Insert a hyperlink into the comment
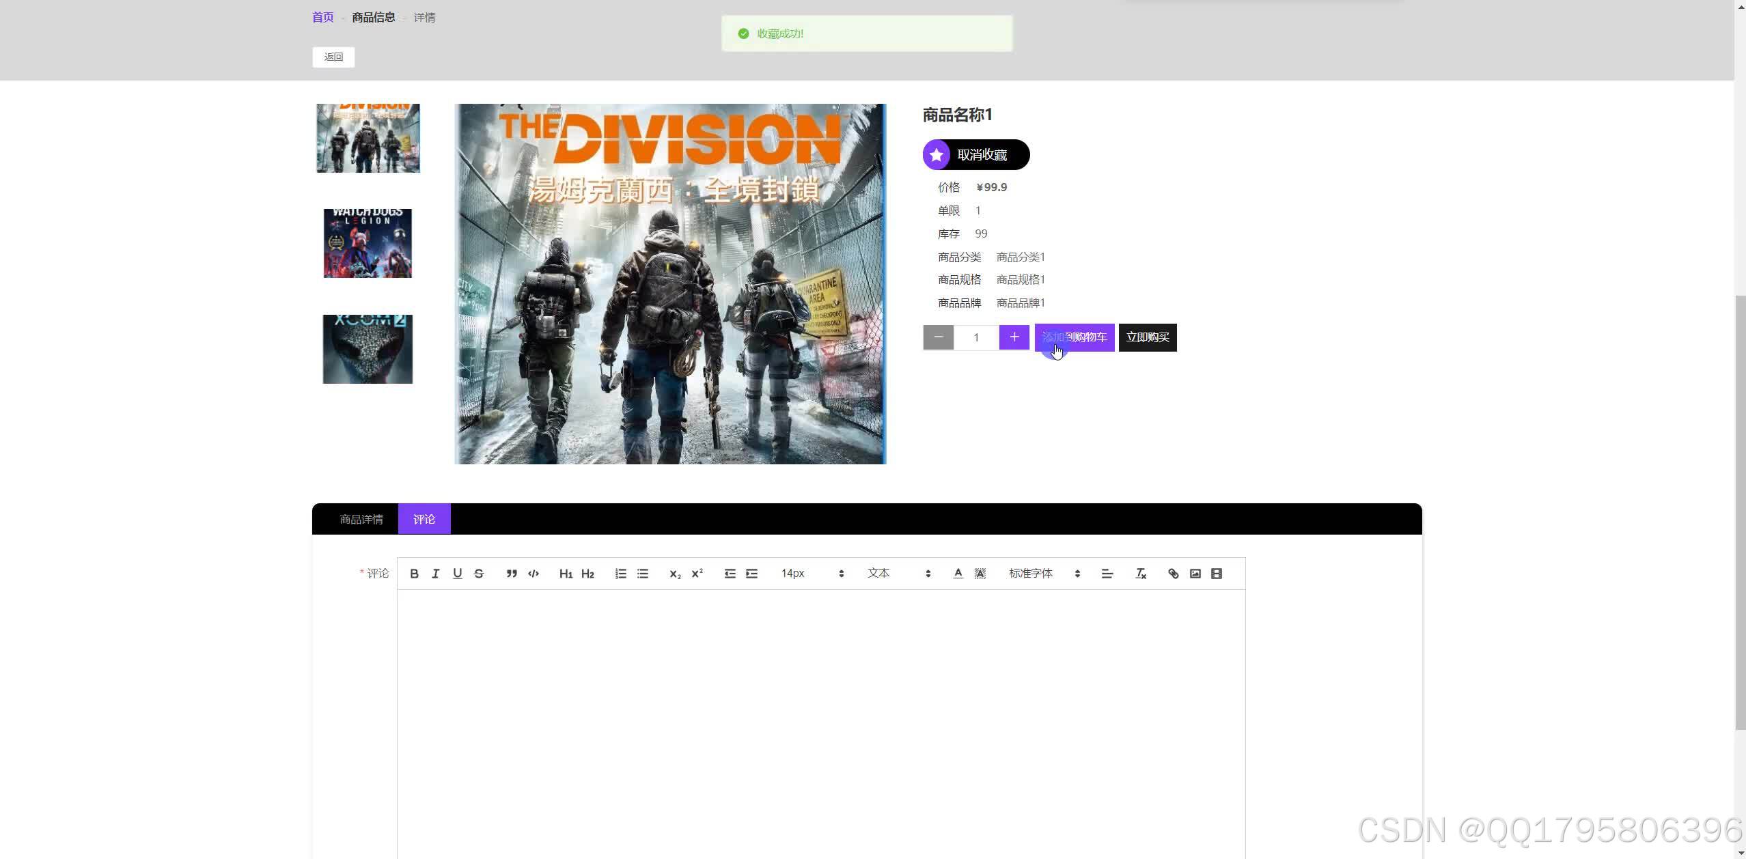The image size is (1746, 859). 1173,574
